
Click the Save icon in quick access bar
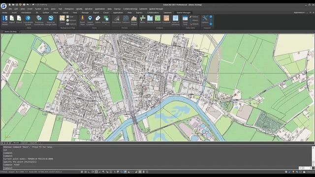(x=17, y=4)
